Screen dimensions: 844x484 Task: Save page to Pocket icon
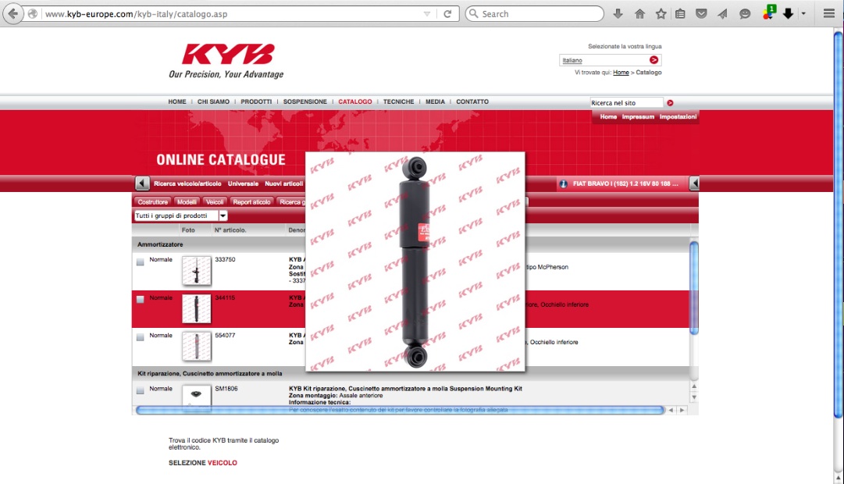pos(701,14)
